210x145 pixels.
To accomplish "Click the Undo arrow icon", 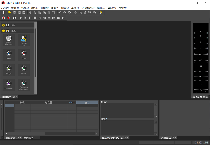I will [x=60, y=13].
